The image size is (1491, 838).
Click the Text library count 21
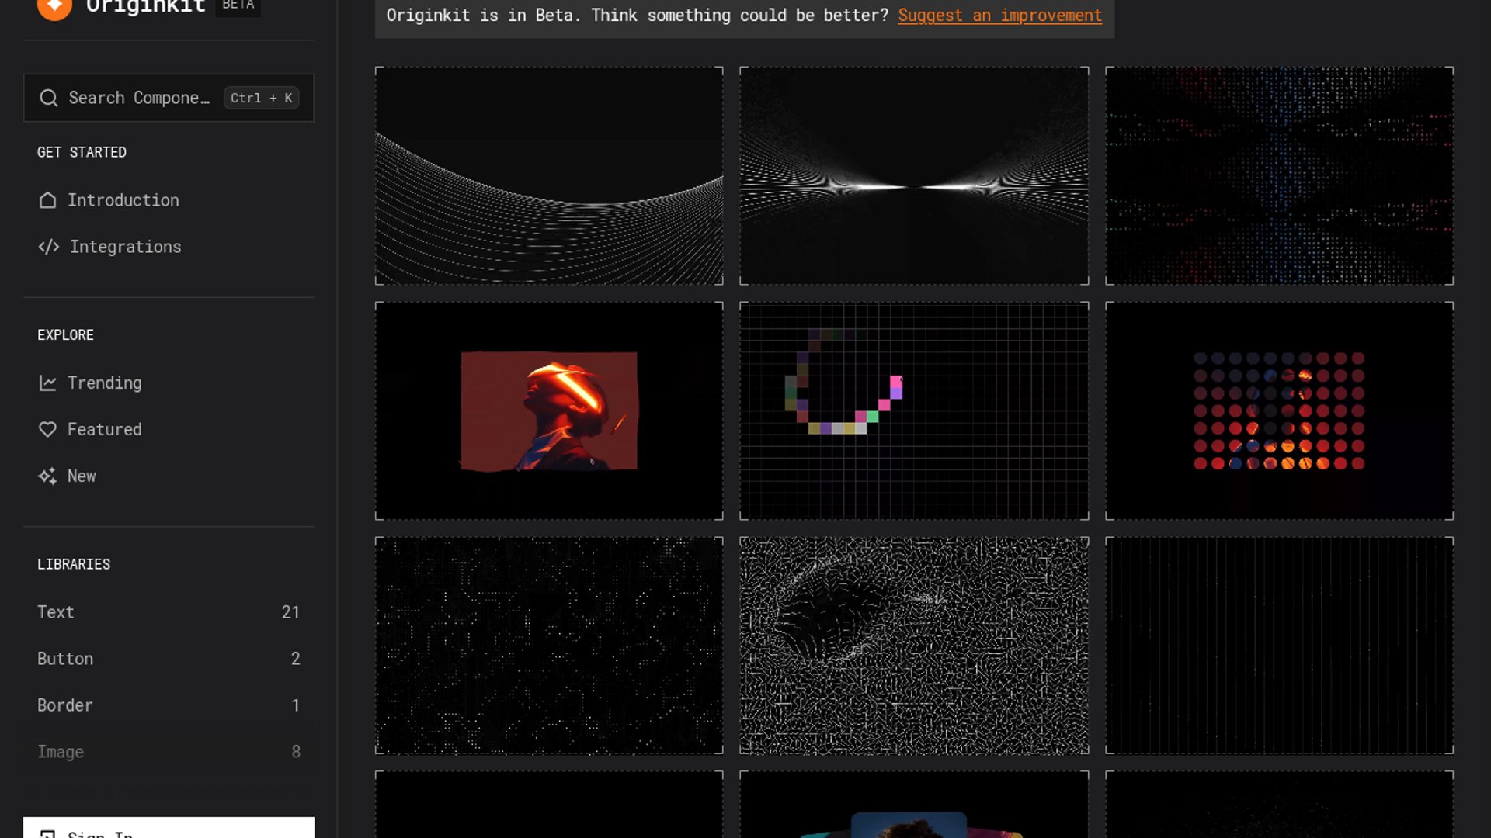coord(290,612)
